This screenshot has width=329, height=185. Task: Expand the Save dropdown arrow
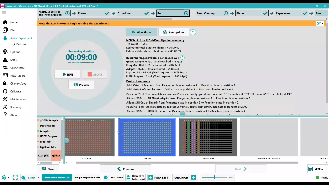point(326,169)
